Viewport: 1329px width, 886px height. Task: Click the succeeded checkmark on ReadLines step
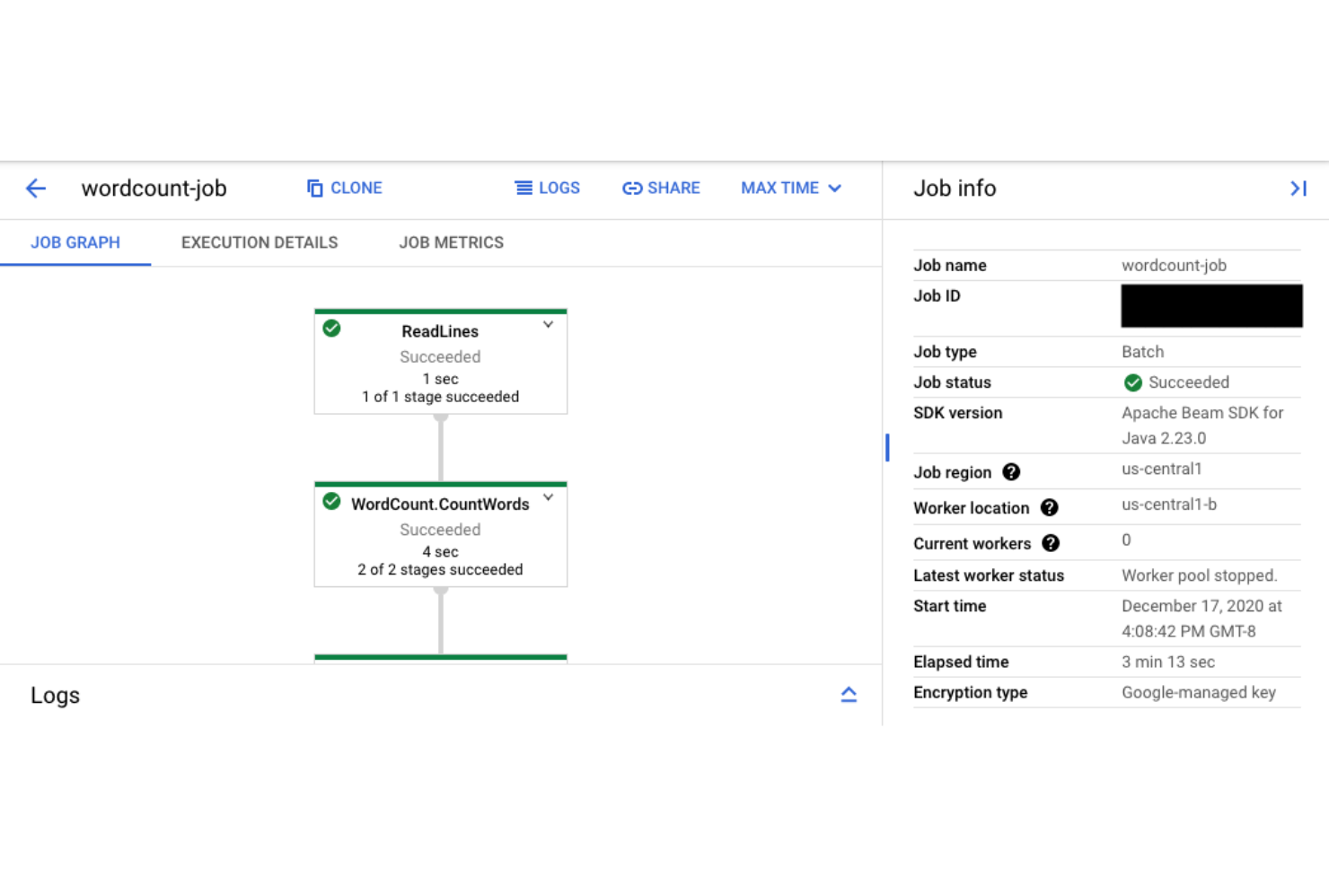pos(331,329)
